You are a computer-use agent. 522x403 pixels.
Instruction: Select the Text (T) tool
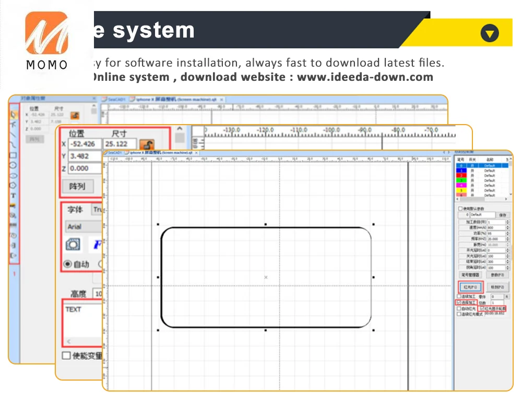tap(14, 196)
